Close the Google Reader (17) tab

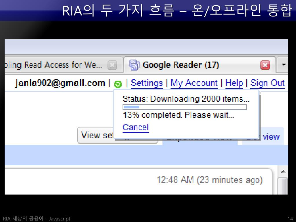[265, 65]
